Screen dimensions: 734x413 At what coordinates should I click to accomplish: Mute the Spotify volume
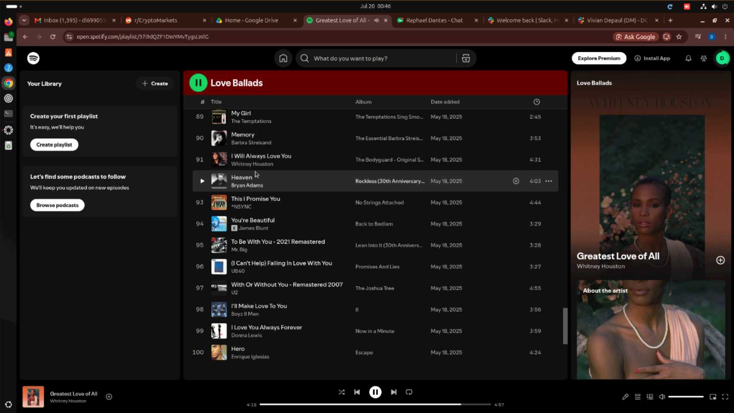tap(662, 397)
